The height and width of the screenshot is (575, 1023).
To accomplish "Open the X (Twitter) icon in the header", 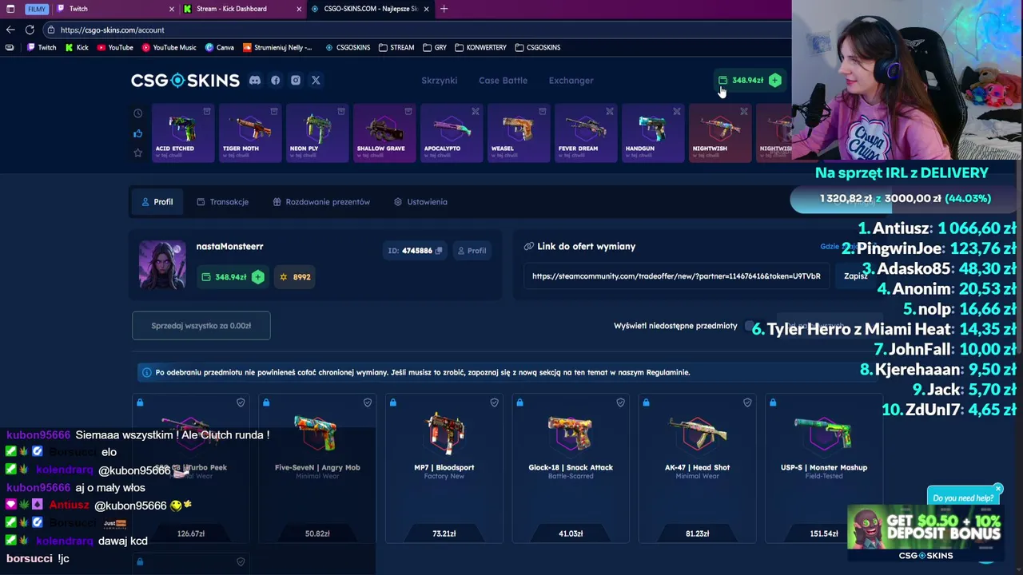I will point(316,80).
